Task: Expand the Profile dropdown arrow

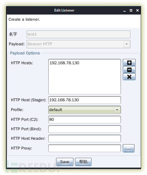Action: point(117,110)
